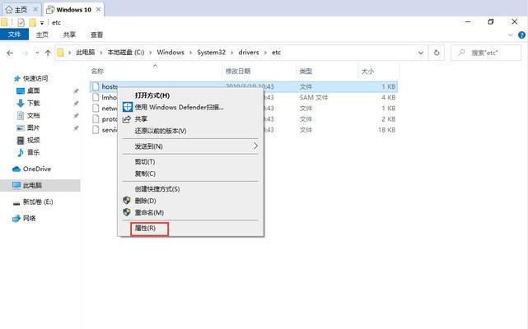The width and height of the screenshot is (528, 329).
Task: Expand the Send to (发送到) submenu arrow
Action: 255,146
